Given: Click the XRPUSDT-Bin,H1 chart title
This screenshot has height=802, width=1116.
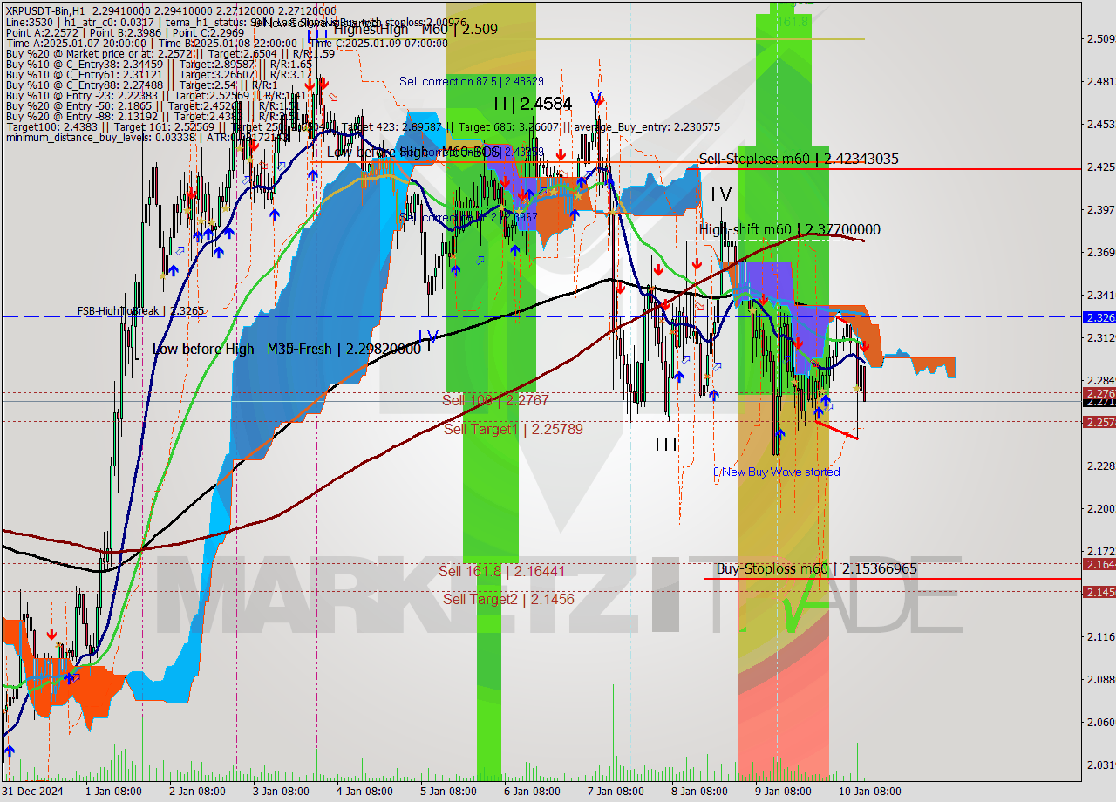Looking at the screenshot, I should pyautogui.click(x=44, y=10).
